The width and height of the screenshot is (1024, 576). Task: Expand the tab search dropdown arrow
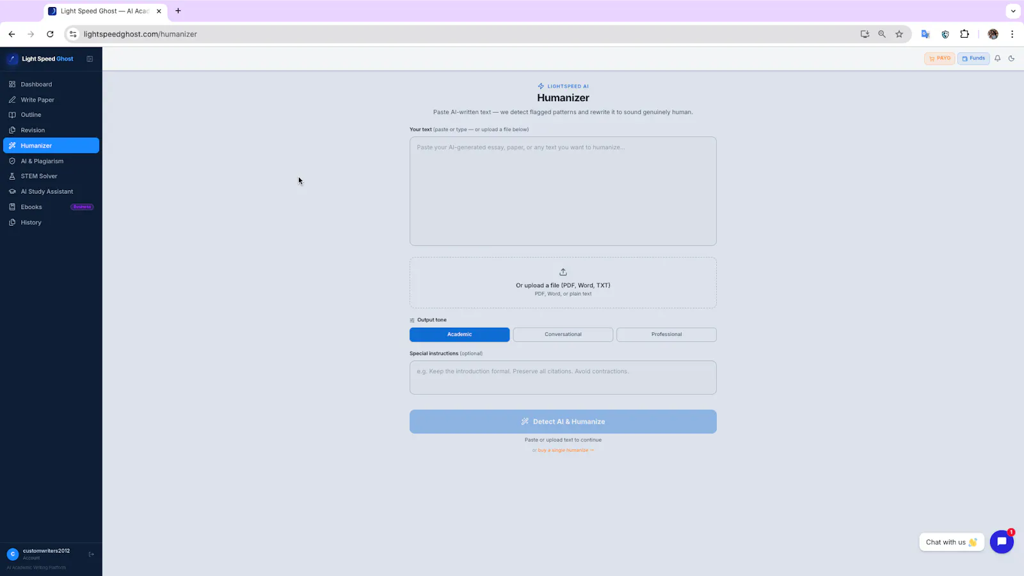coord(1013,11)
